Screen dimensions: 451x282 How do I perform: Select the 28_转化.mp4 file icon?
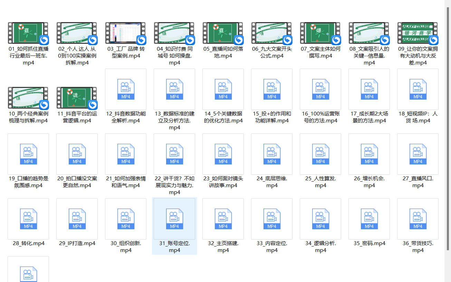(28, 219)
